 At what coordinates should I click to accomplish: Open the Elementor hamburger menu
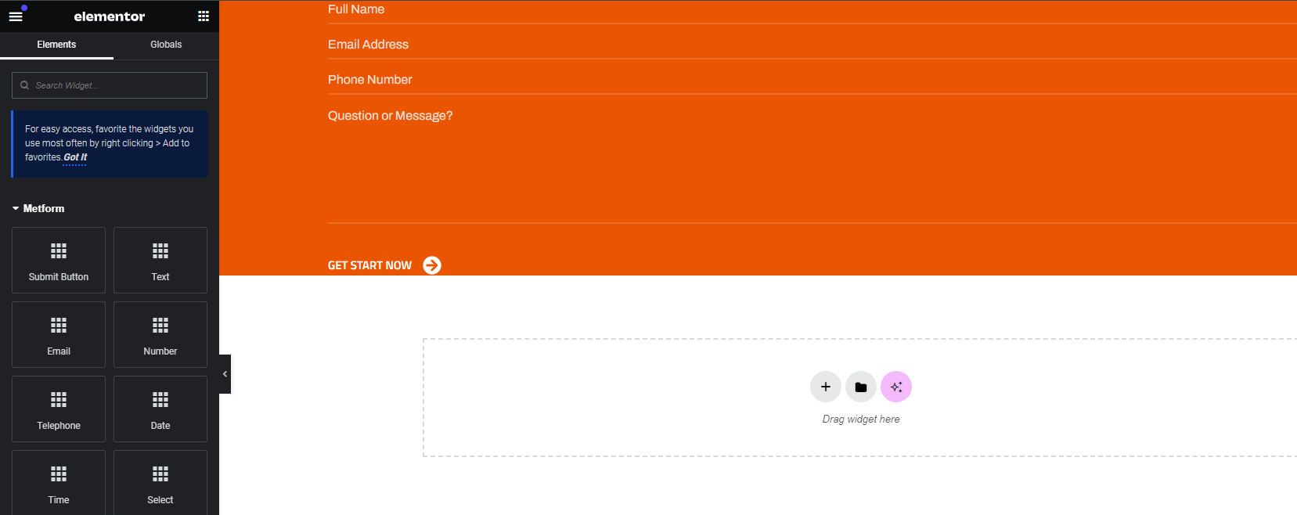coord(16,16)
